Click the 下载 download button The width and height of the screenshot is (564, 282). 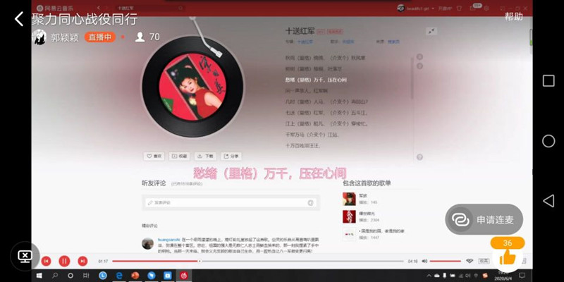point(205,156)
